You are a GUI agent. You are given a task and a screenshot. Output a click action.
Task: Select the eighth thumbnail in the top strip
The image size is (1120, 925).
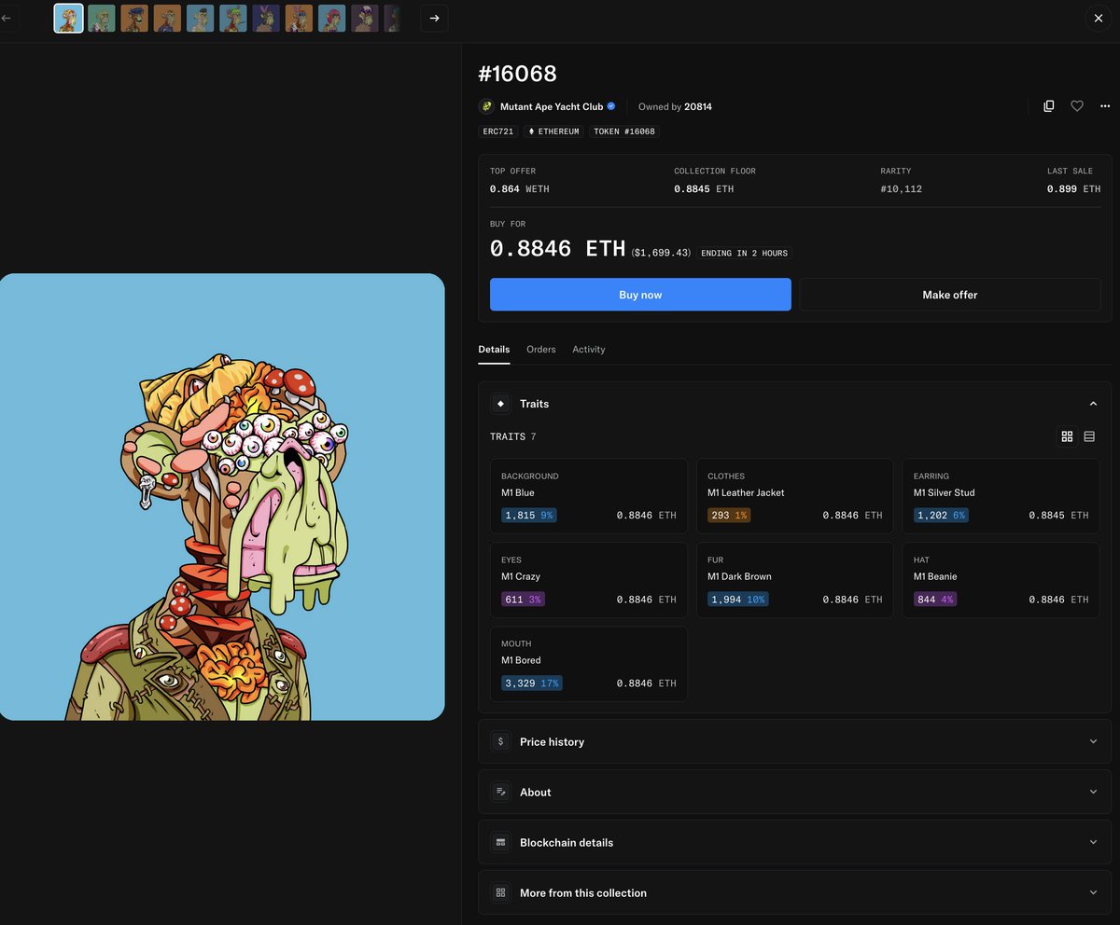tap(299, 18)
